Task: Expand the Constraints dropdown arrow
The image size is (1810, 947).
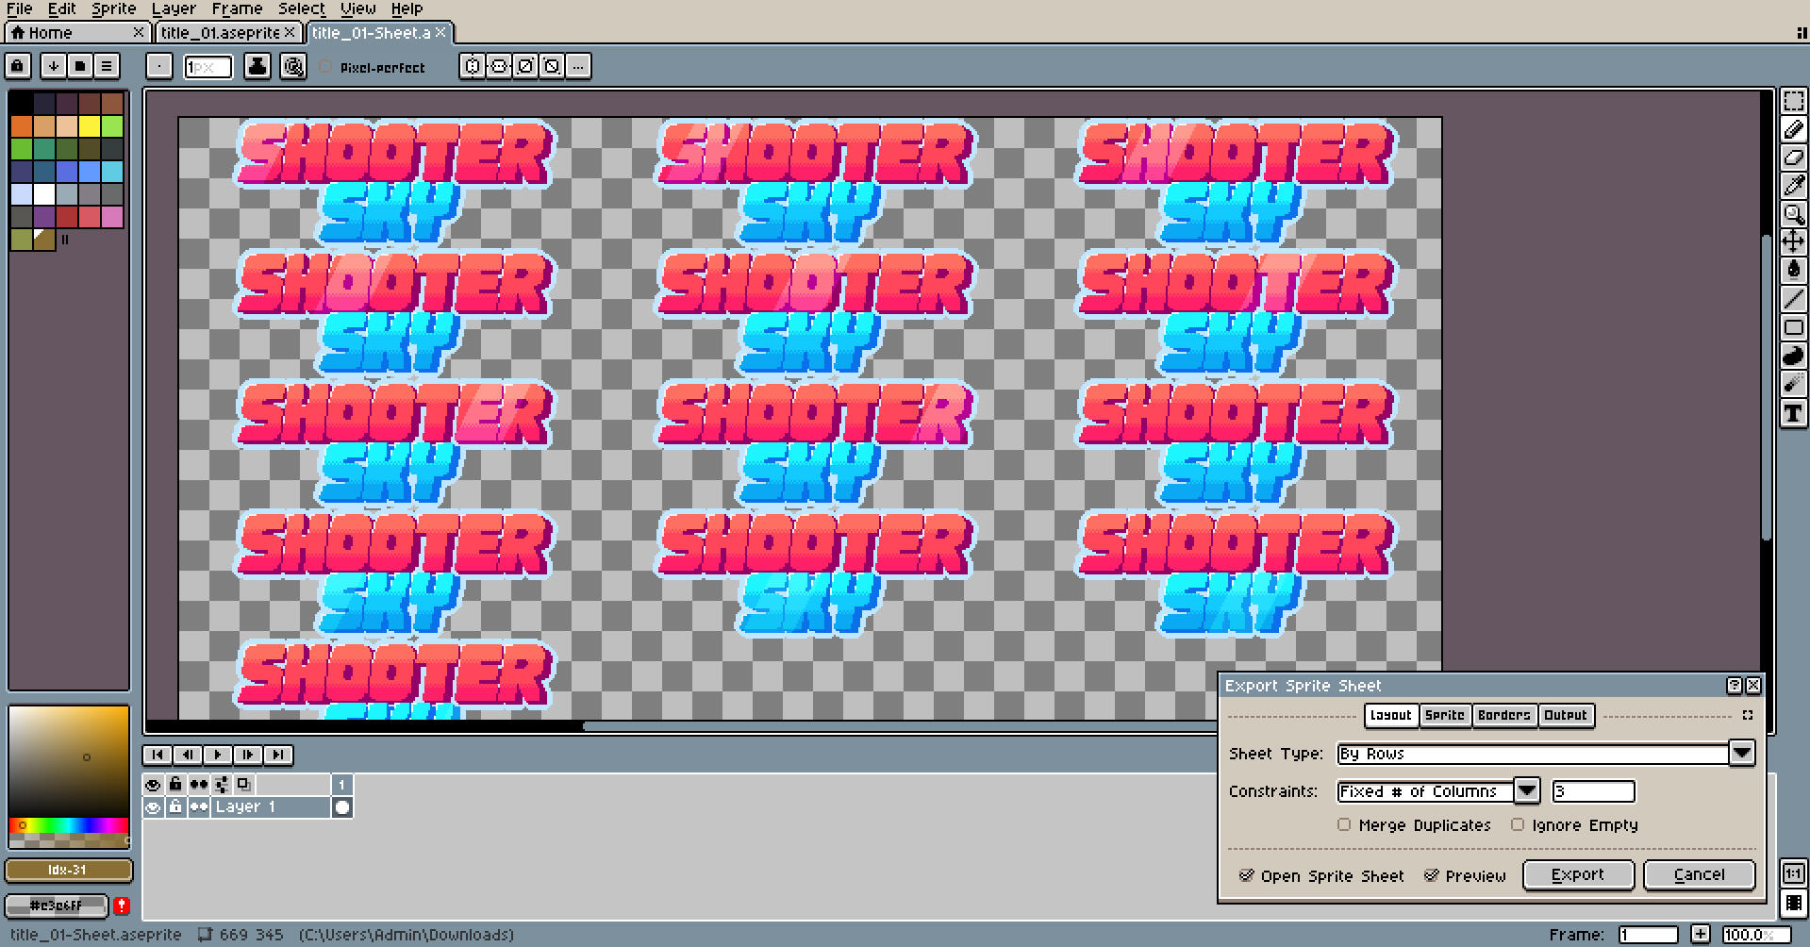Action: click(1527, 791)
